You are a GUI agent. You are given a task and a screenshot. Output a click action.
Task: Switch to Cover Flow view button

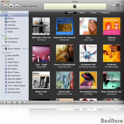pos(121,6)
